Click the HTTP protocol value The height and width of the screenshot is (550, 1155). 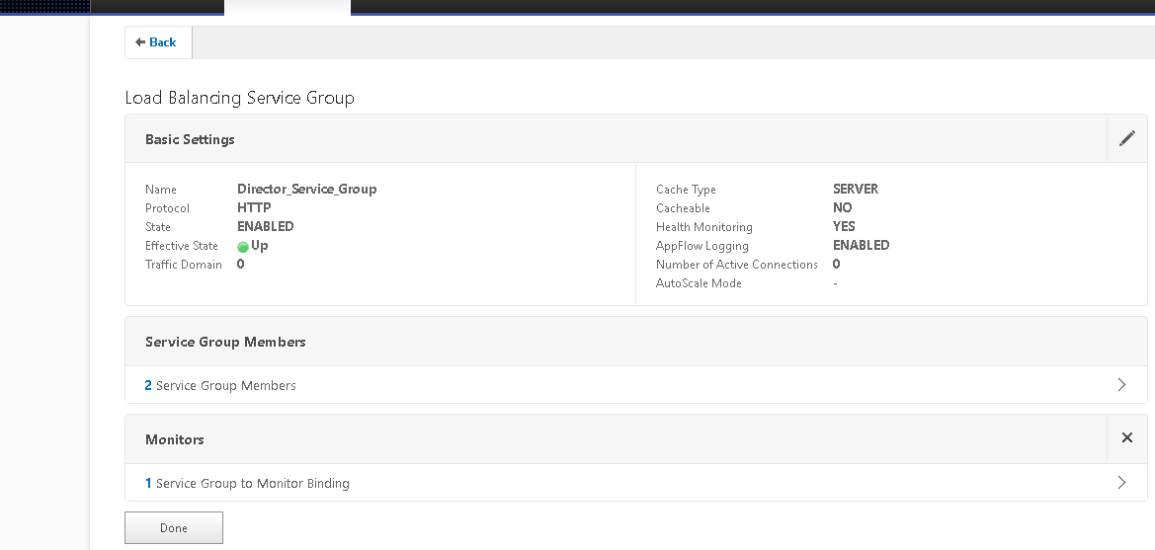[254, 207]
